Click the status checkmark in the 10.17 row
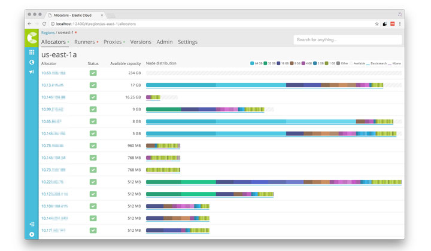This screenshot has height=251, width=431. 93,230
